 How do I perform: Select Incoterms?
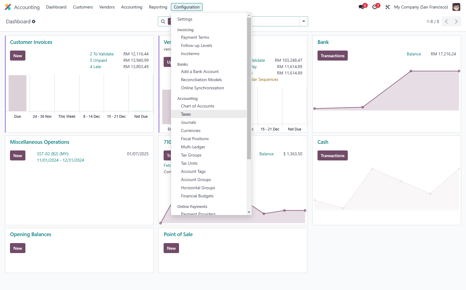tap(209, 54)
